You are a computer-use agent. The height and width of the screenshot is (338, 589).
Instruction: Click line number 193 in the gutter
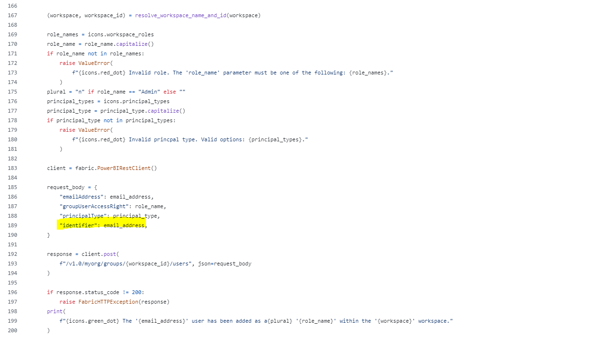tap(12, 264)
